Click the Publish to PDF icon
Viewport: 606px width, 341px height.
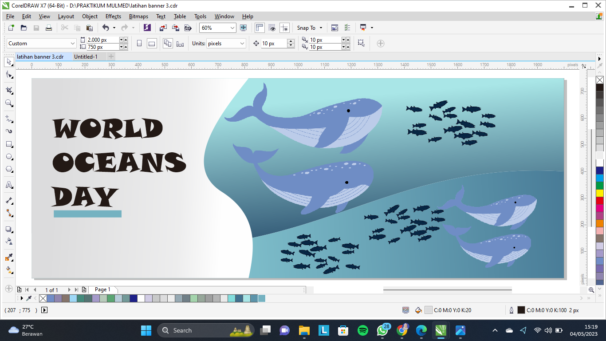[x=188, y=28]
